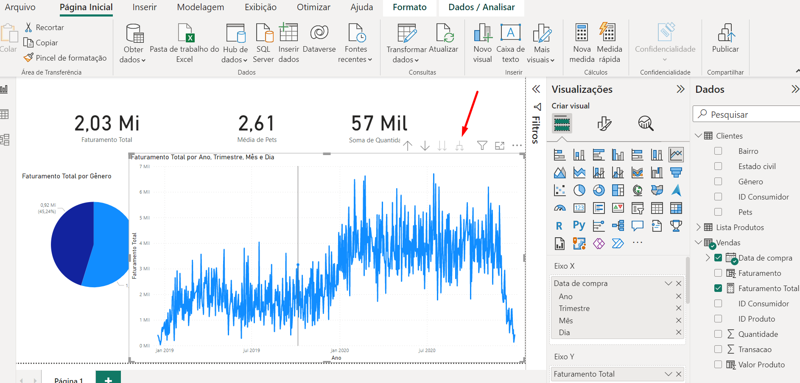Select the funnel chart icon
This screenshot has width=800, height=383.
[676, 172]
